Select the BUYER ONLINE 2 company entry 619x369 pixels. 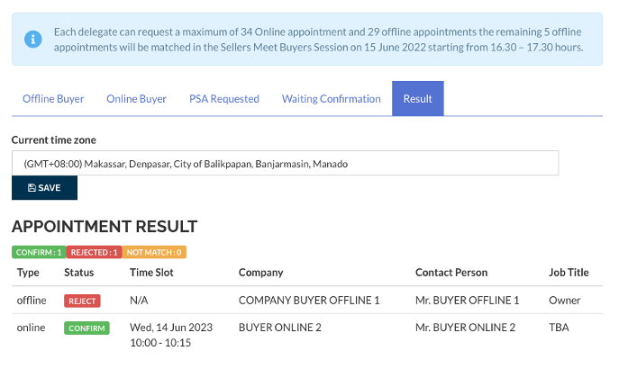pos(279,328)
